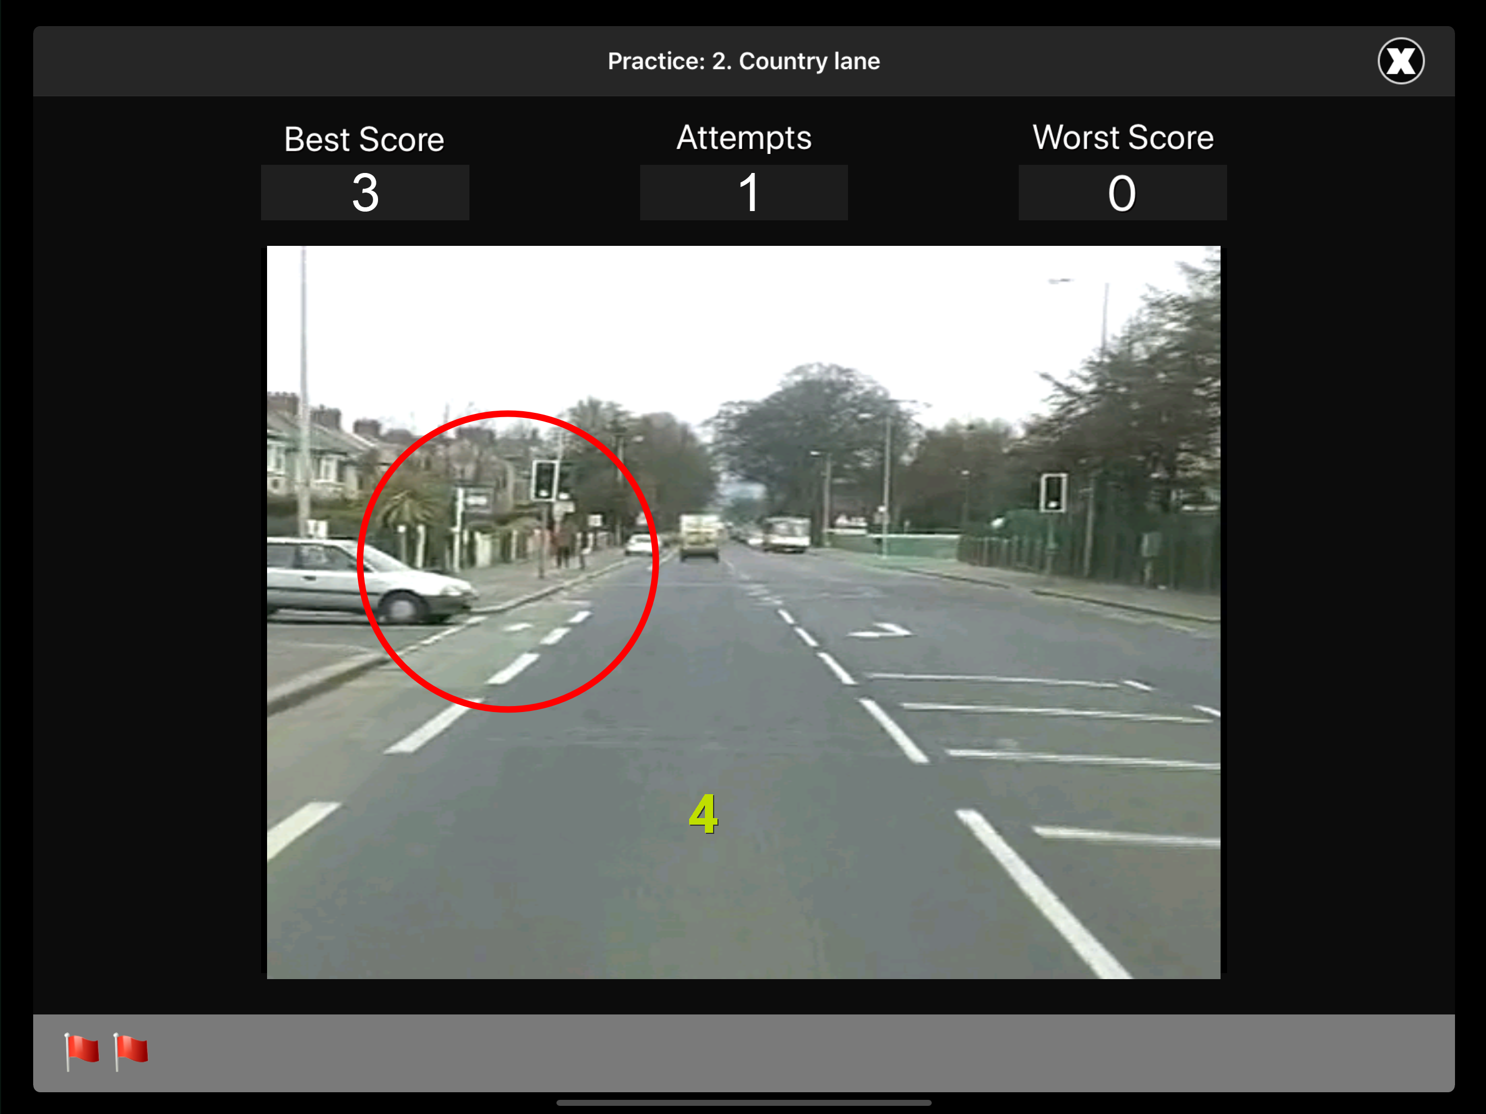This screenshot has height=1114, width=1486.
Task: Click the second red flag marker
Action: coord(131,1050)
